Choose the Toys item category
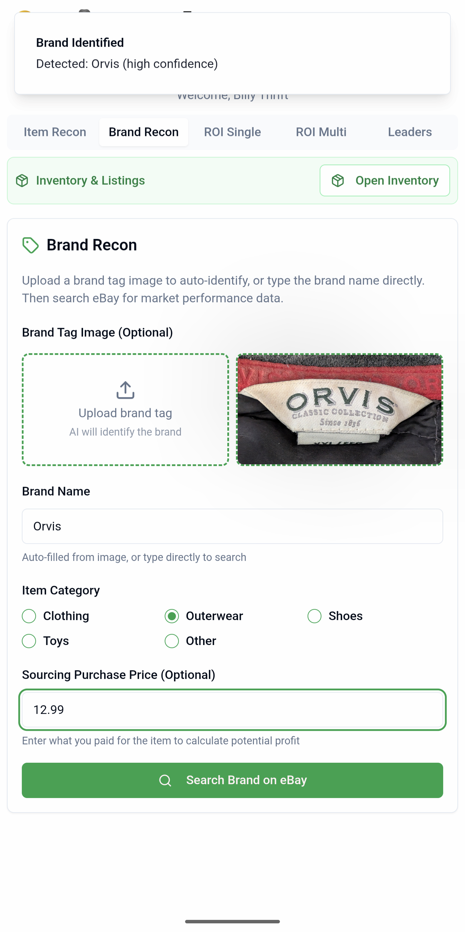 29,641
